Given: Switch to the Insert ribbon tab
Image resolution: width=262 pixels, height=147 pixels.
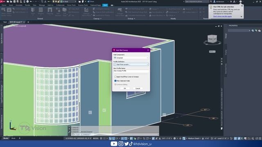Looking at the screenshot, I should (11, 5).
